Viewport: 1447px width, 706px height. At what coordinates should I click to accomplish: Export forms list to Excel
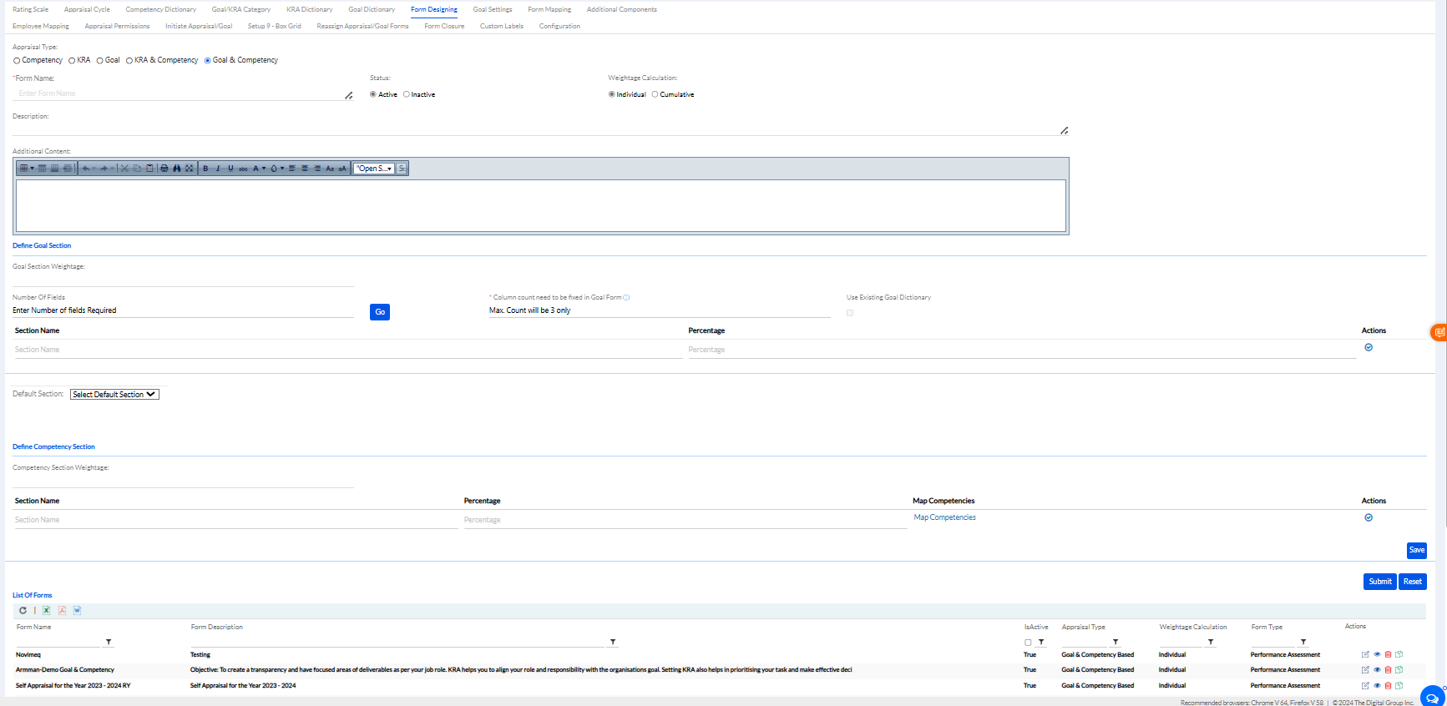[47, 610]
